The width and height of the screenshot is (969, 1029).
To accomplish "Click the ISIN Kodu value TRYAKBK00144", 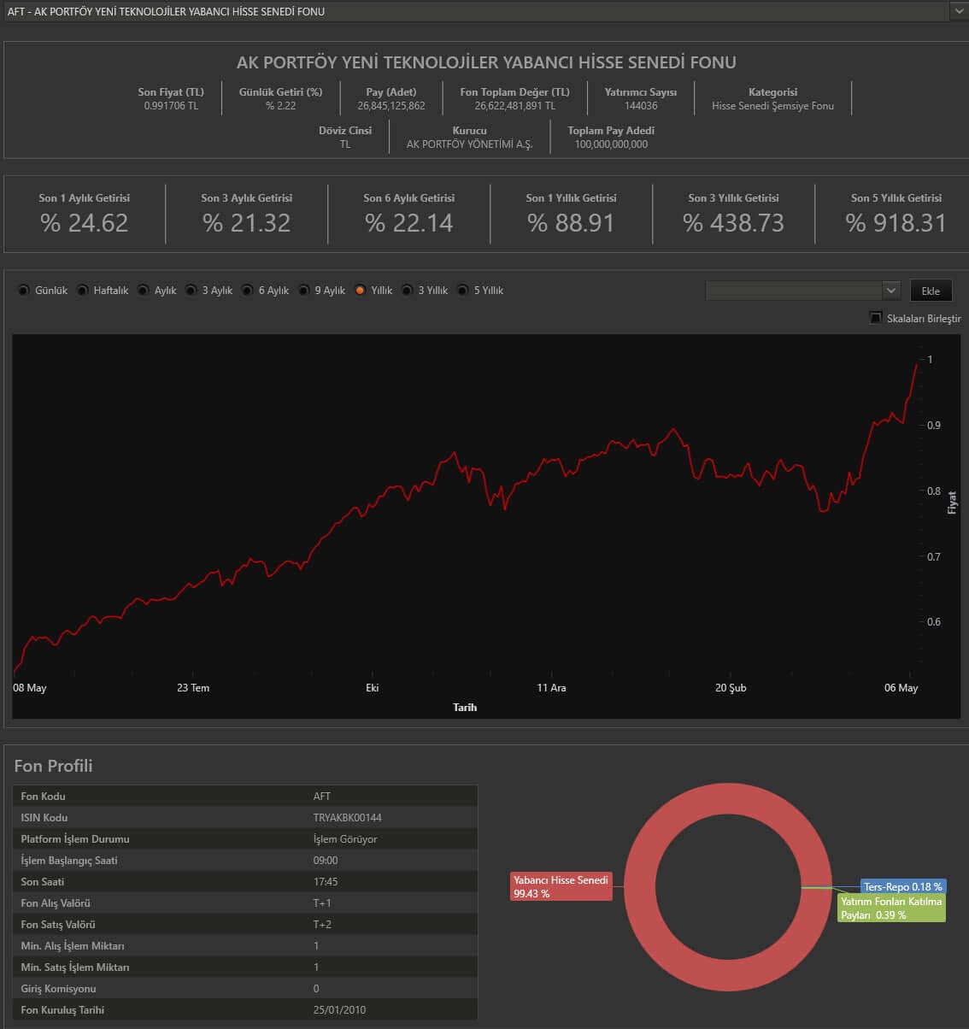I will 348,818.
